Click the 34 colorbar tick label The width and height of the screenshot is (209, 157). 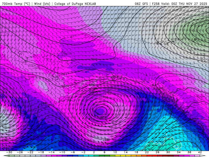coord(179,152)
